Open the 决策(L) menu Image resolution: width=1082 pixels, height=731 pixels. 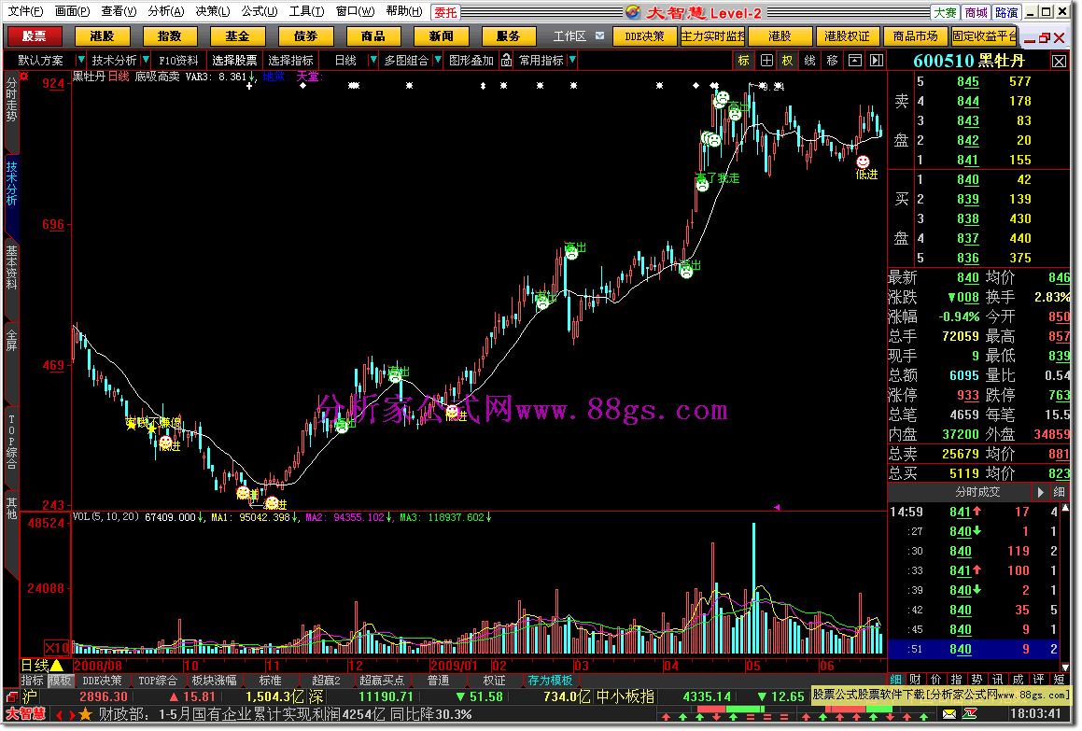coord(213,12)
